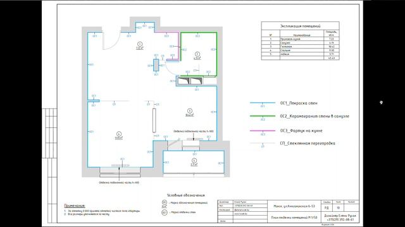Click the "Марка обозначения помещений" legend text
The image size is (405, 227).
tap(190, 203)
